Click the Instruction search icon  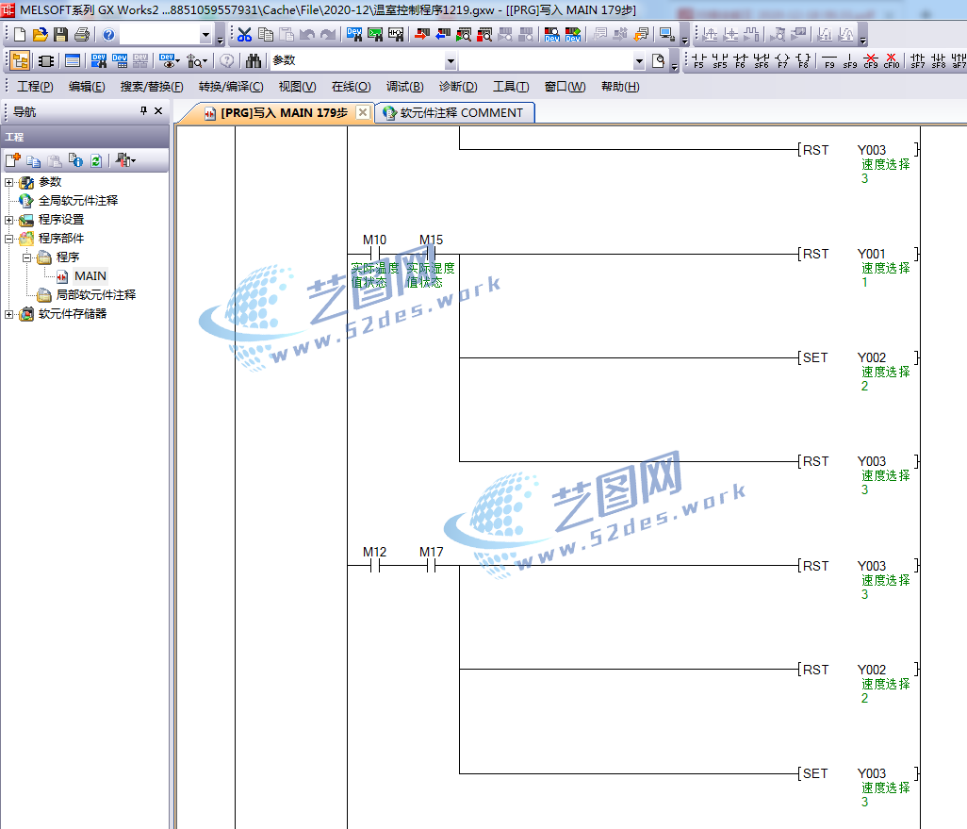pyautogui.click(x=375, y=35)
